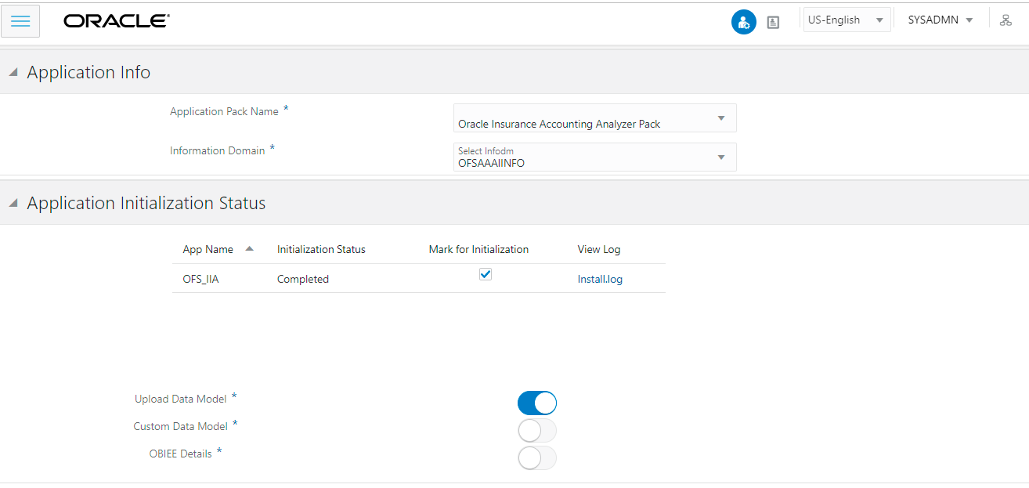1029x488 pixels.
Task: Open the blue user administration icon
Action: [743, 22]
